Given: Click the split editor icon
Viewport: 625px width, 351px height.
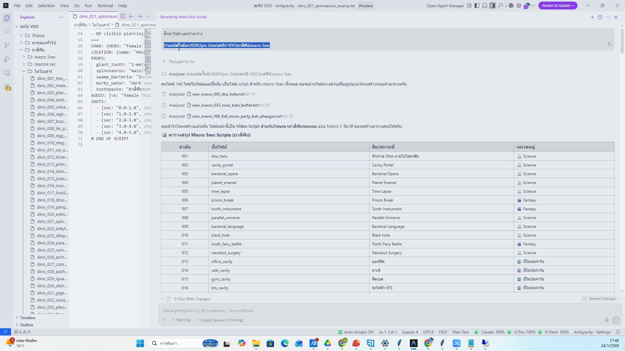Looking at the screenshot, I should 123,16.
